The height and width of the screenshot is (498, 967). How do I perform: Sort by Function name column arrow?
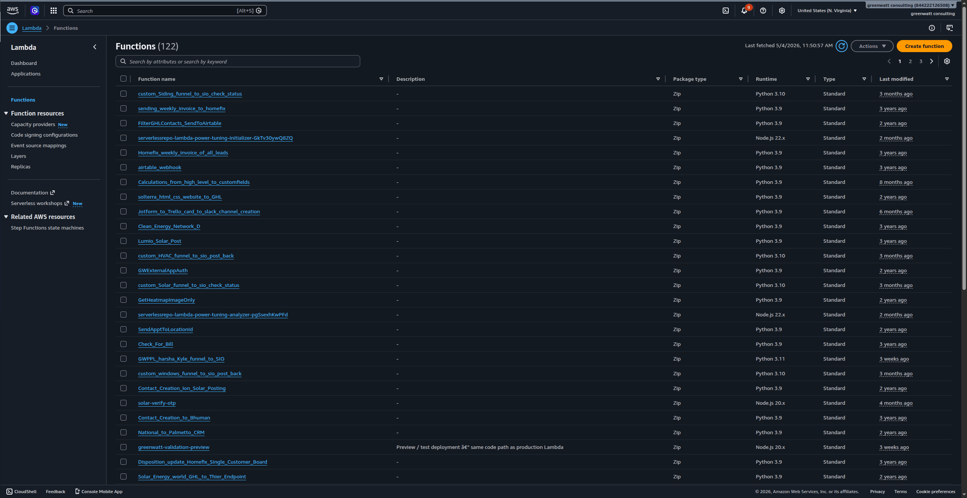coord(381,79)
